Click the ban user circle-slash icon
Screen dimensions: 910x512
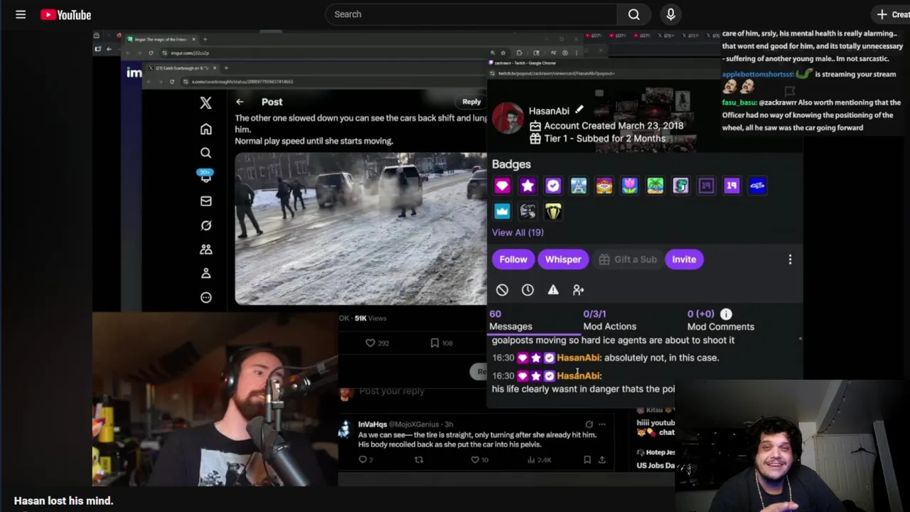tap(502, 289)
